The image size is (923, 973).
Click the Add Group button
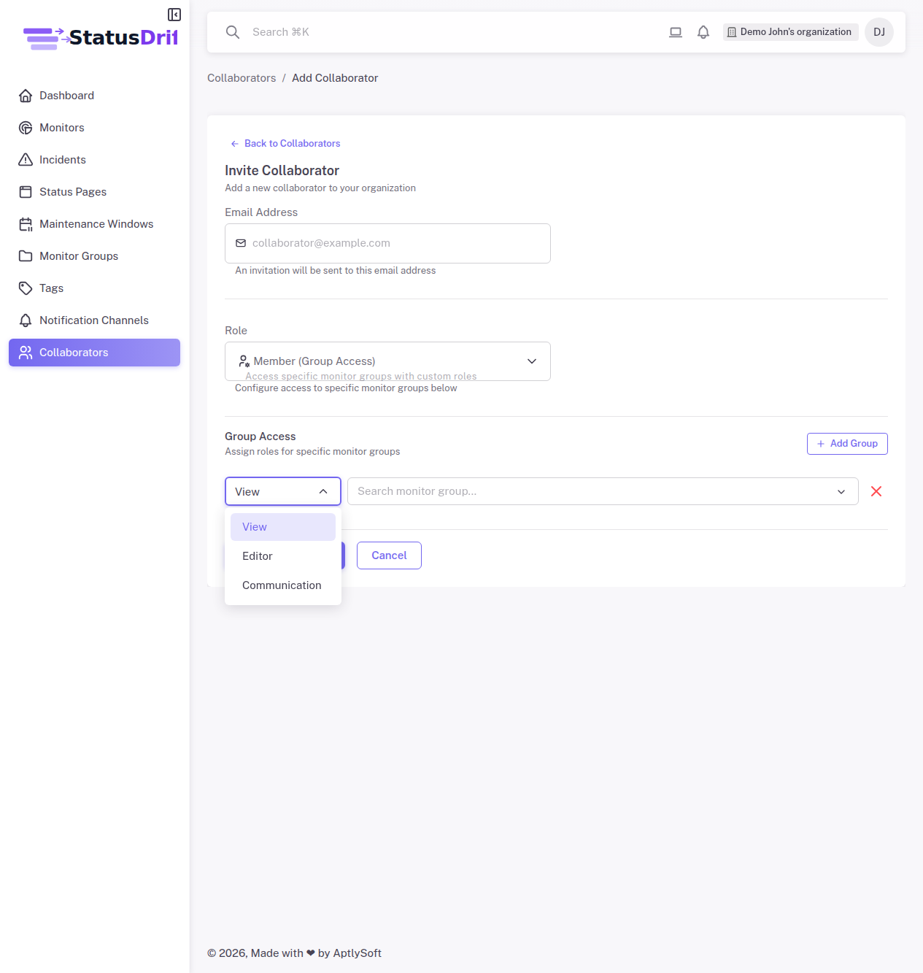pyautogui.click(x=846, y=443)
